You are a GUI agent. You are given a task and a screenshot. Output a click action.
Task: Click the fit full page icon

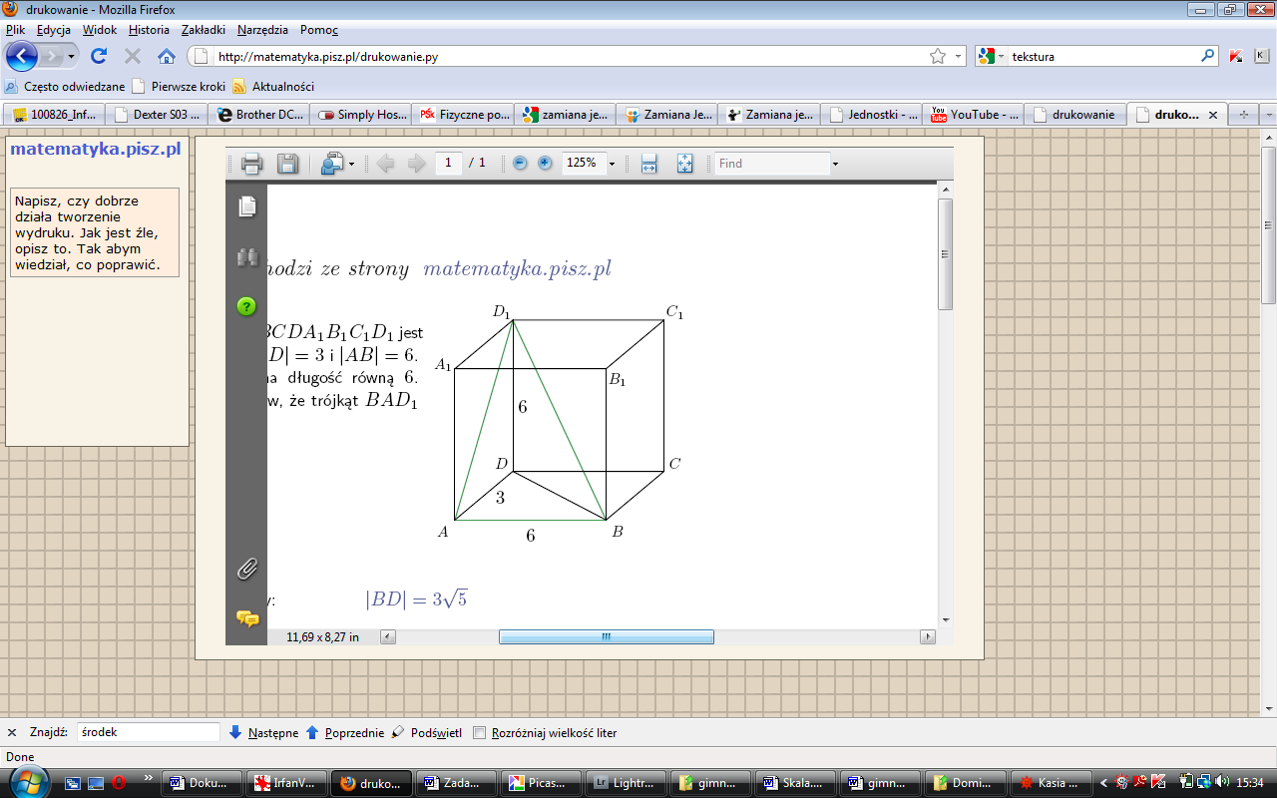coord(684,164)
